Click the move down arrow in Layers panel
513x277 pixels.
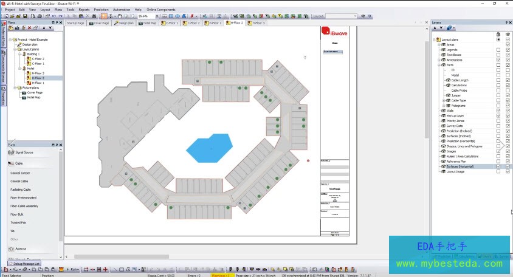pos(442,28)
